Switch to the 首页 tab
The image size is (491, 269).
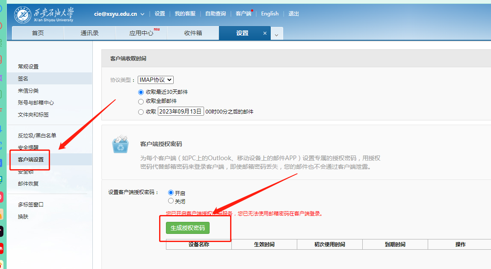point(38,33)
